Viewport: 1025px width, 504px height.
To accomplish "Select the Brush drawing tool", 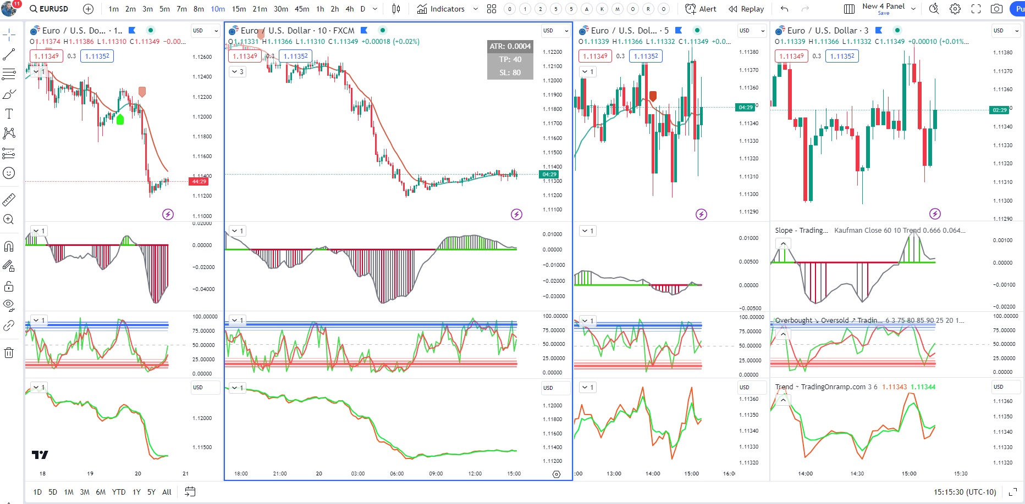I will [9, 93].
